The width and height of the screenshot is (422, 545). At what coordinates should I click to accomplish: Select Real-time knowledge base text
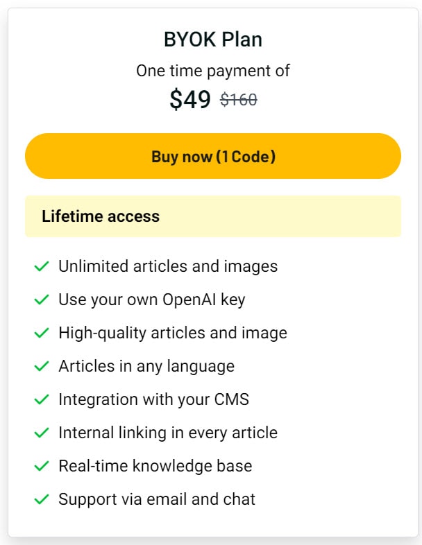[x=155, y=466]
